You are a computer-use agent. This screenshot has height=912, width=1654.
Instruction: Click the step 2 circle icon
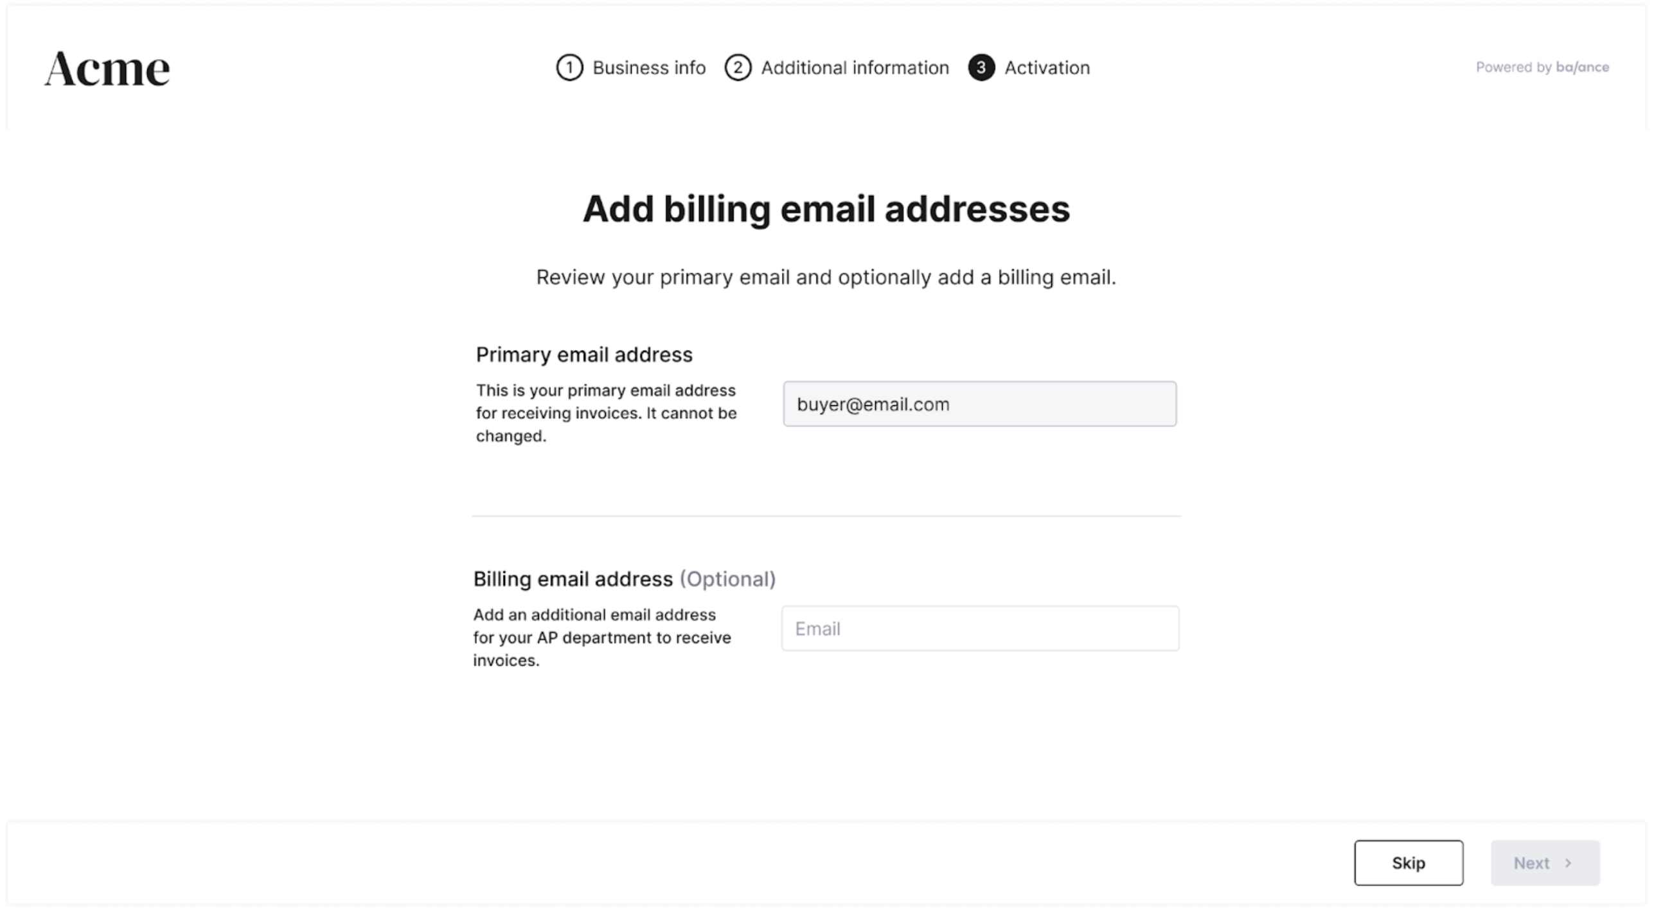tap(738, 67)
